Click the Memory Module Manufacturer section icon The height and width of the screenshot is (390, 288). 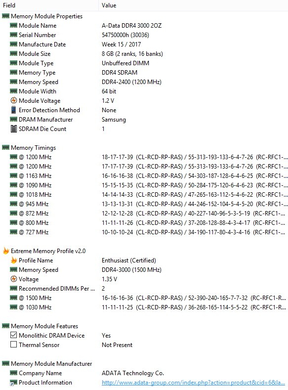[x=6, y=363]
